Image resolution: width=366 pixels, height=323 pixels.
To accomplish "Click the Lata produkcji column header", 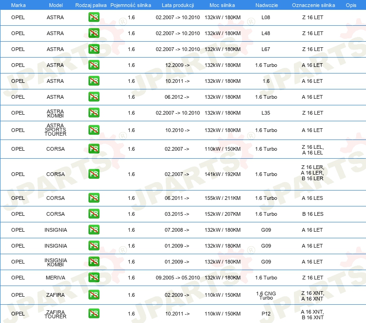I will 178,5.
